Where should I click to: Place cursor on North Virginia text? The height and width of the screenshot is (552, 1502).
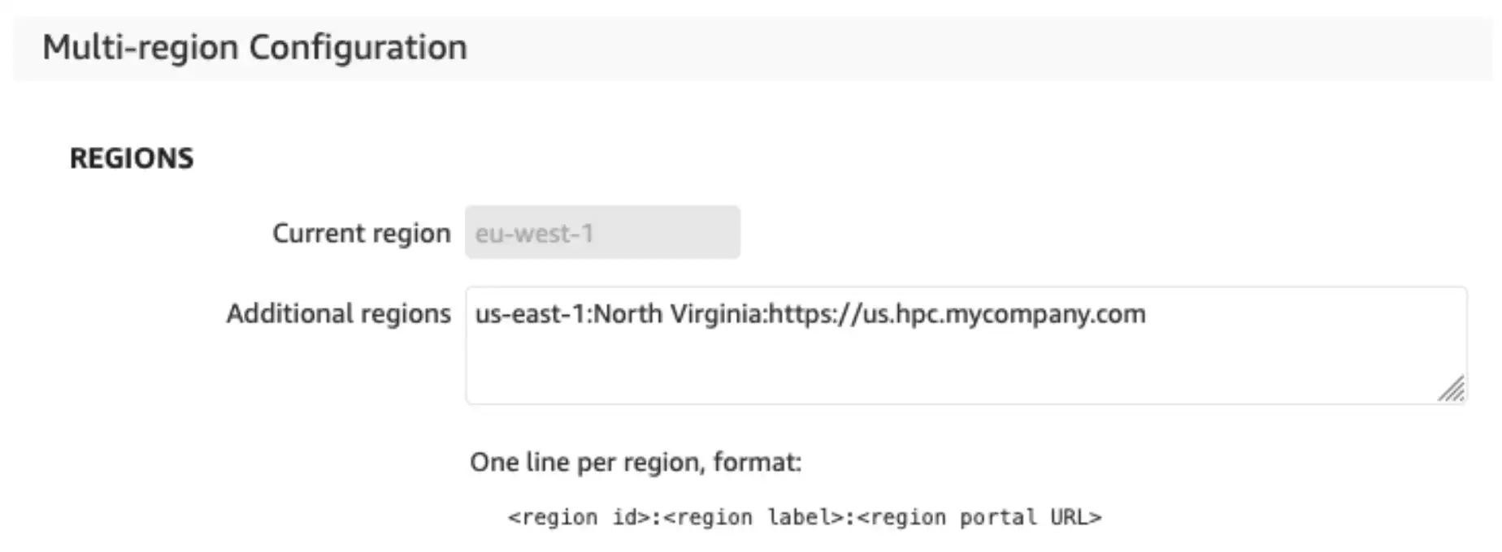pyautogui.click(x=676, y=313)
